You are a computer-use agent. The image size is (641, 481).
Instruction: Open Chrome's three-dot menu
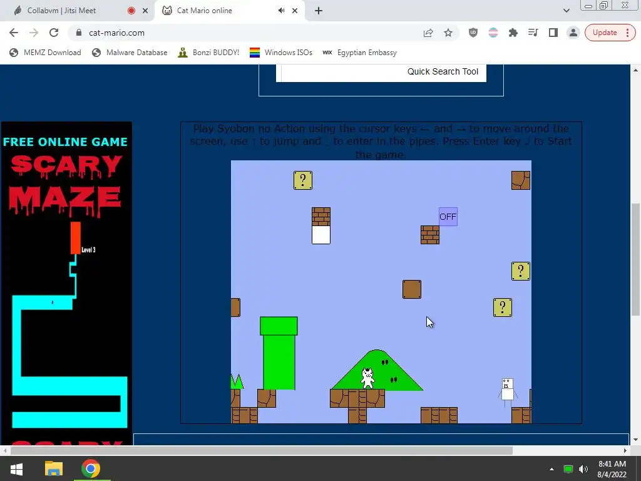point(627,33)
